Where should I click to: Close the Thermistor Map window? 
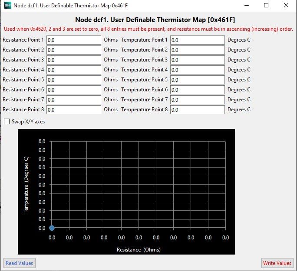(x=286, y=5)
